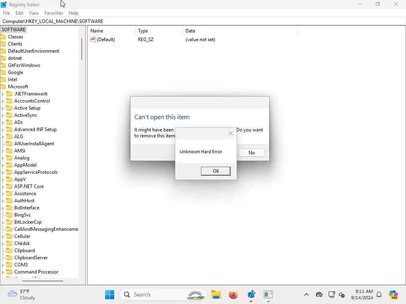406x304 pixels.
Task: Click the Assistance folder icon
Action: pyautogui.click(x=9, y=193)
